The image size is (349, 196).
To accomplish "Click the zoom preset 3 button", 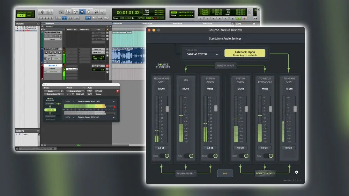I will point(45,18).
